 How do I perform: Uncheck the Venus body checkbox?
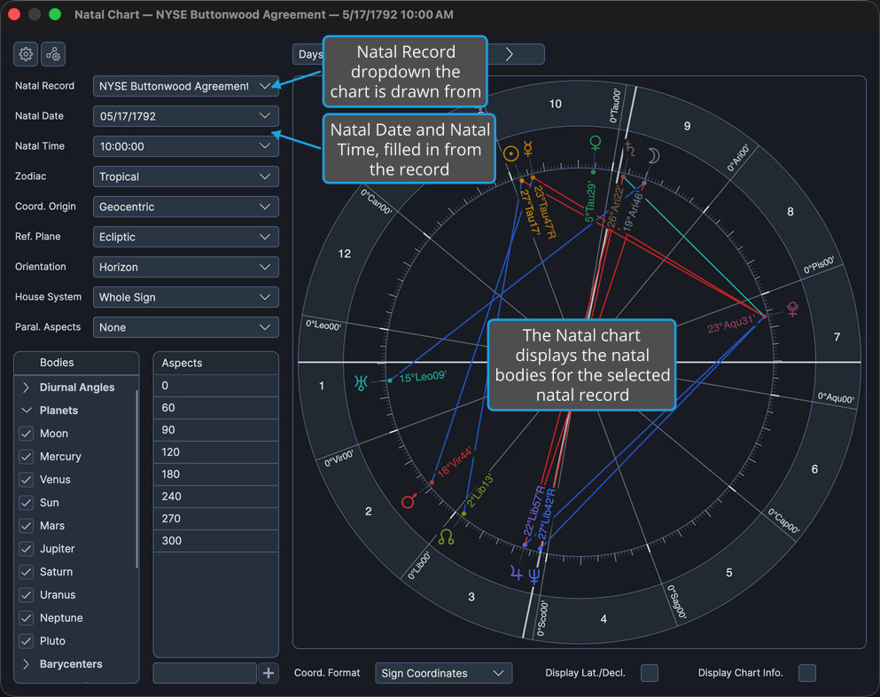[27, 480]
